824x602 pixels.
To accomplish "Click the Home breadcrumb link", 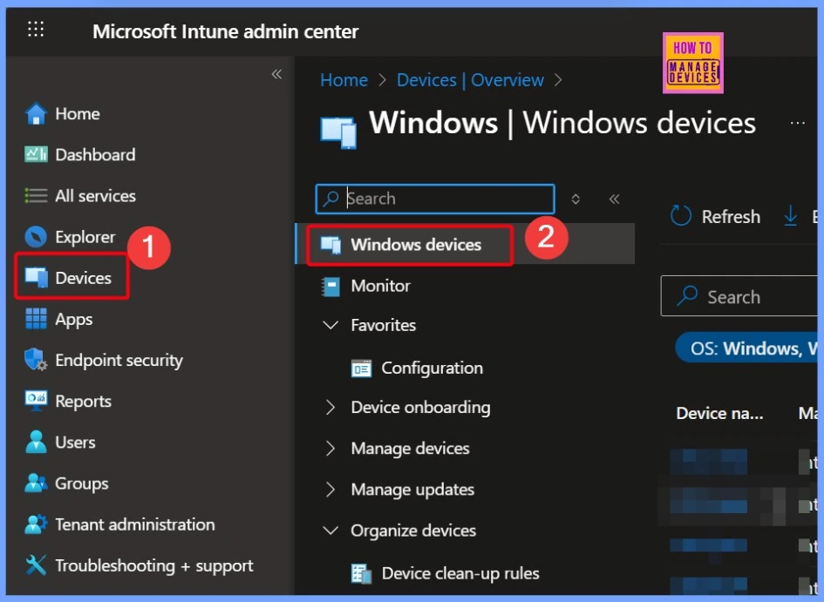I will [344, 80].
